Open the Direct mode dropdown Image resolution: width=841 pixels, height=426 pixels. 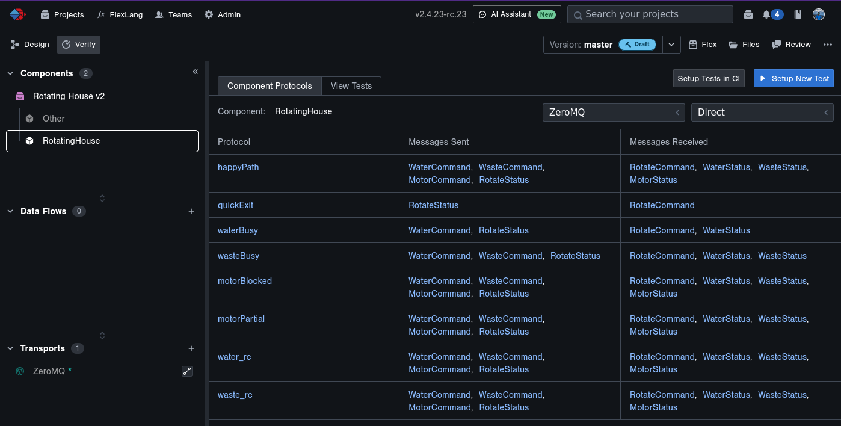(x=762, y=113)
